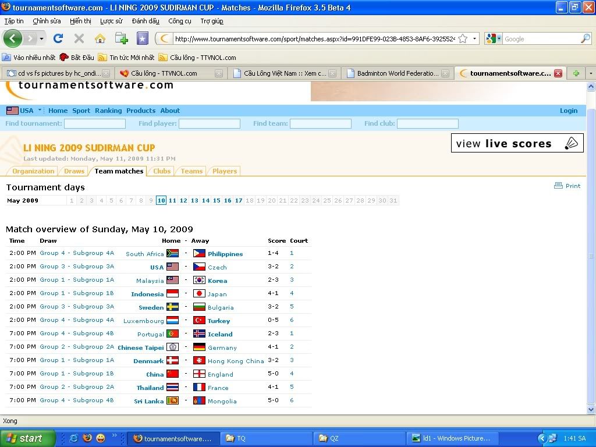Open the Đánh dấu menu
596x447 pixels.
146,22
